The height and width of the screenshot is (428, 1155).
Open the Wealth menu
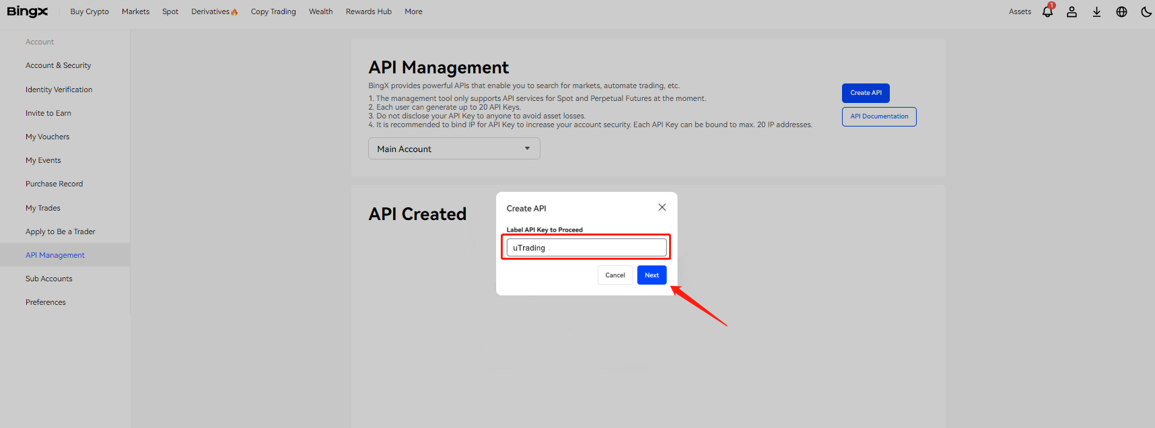point(321,11)
